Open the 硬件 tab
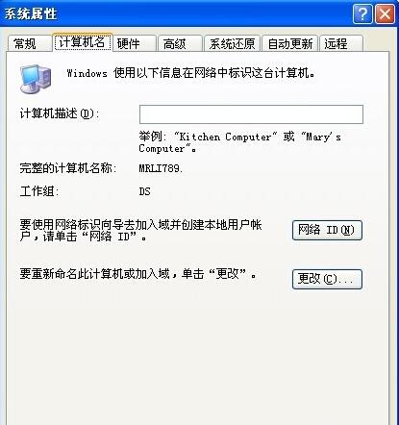Viewport: 399px width, 425px height. click(x=135, y=43)
